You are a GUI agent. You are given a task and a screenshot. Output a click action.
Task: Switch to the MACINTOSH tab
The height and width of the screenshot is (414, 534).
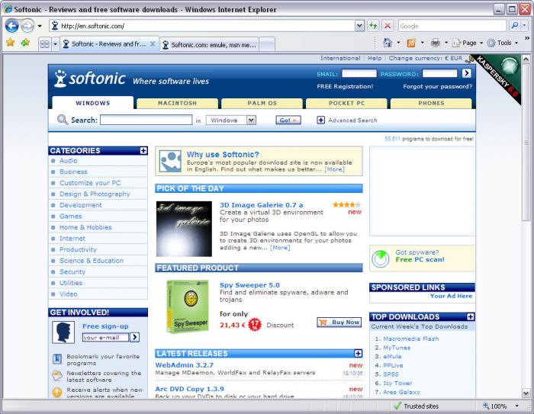[177, 103]
